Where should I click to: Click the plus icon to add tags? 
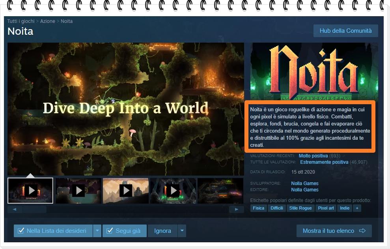(x=357, y=208)
